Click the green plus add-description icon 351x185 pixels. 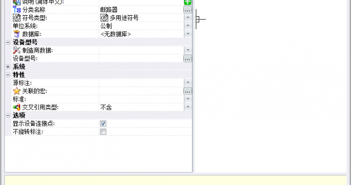click(187, 2)
